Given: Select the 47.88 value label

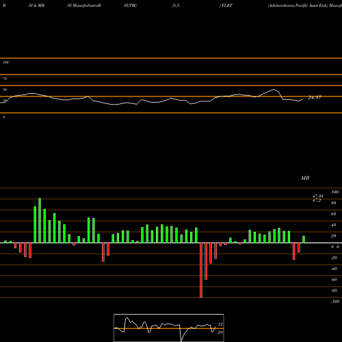Looking at the screenshot, I should [318, 196].
